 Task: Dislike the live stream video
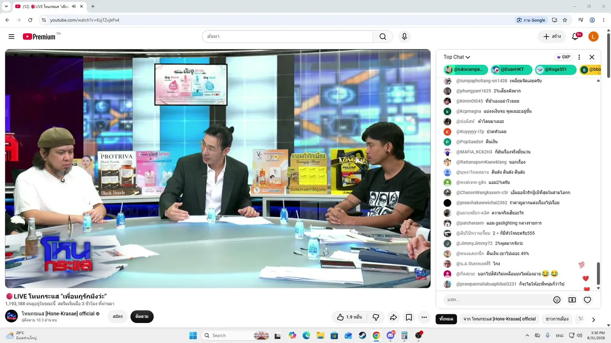[x=376, y=317]
